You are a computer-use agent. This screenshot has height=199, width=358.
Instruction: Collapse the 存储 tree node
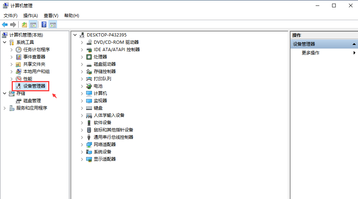point(5,93)
